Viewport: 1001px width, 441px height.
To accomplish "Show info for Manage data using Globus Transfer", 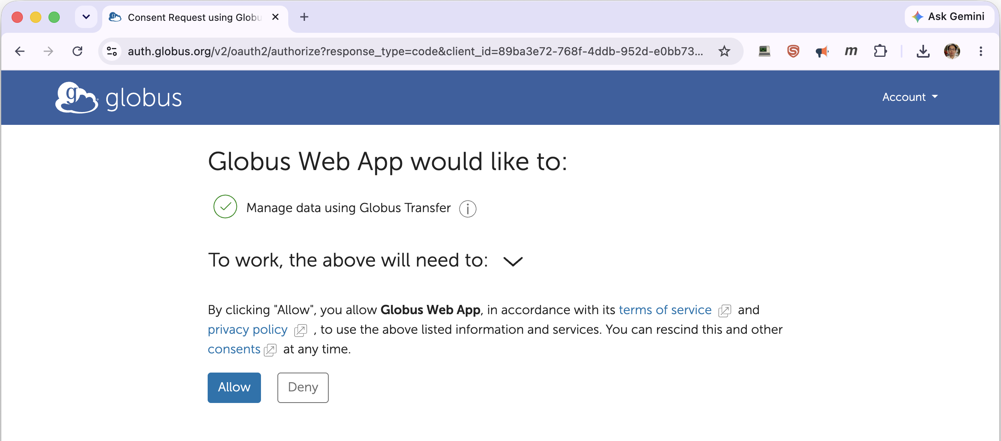I will tap(467, 208).
